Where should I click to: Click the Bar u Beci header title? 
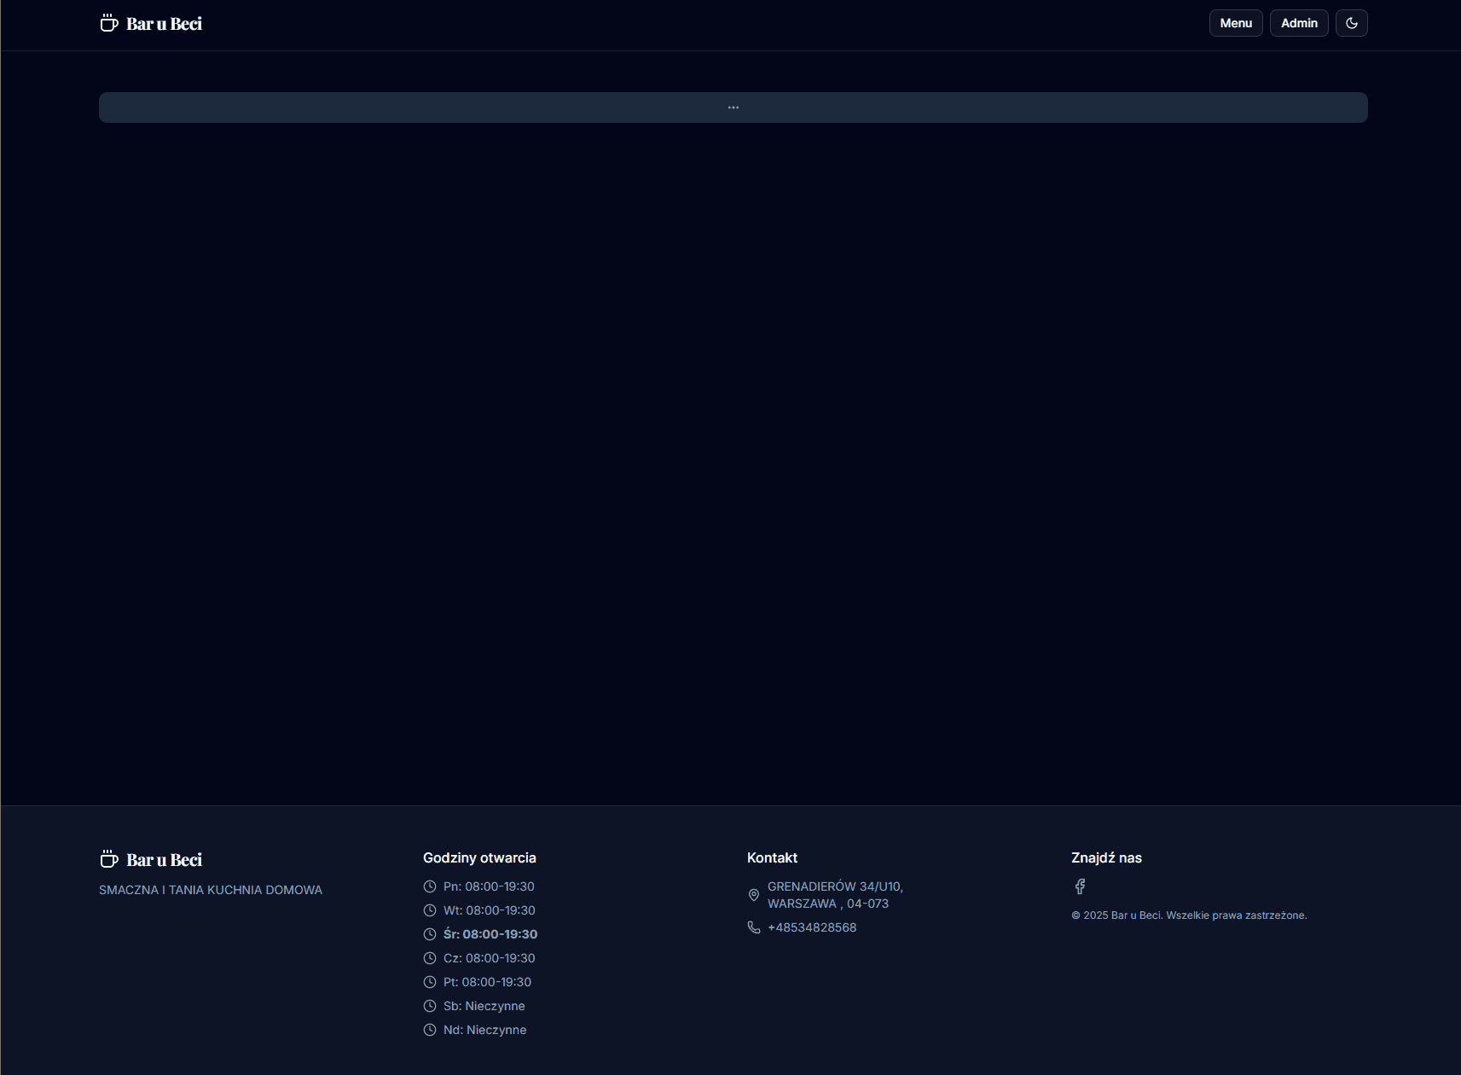click(164, 23)
